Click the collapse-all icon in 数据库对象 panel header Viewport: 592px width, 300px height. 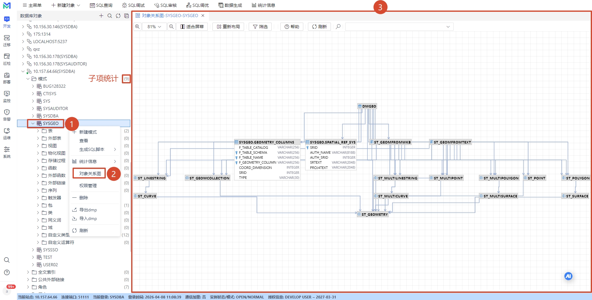pos(127,16)
